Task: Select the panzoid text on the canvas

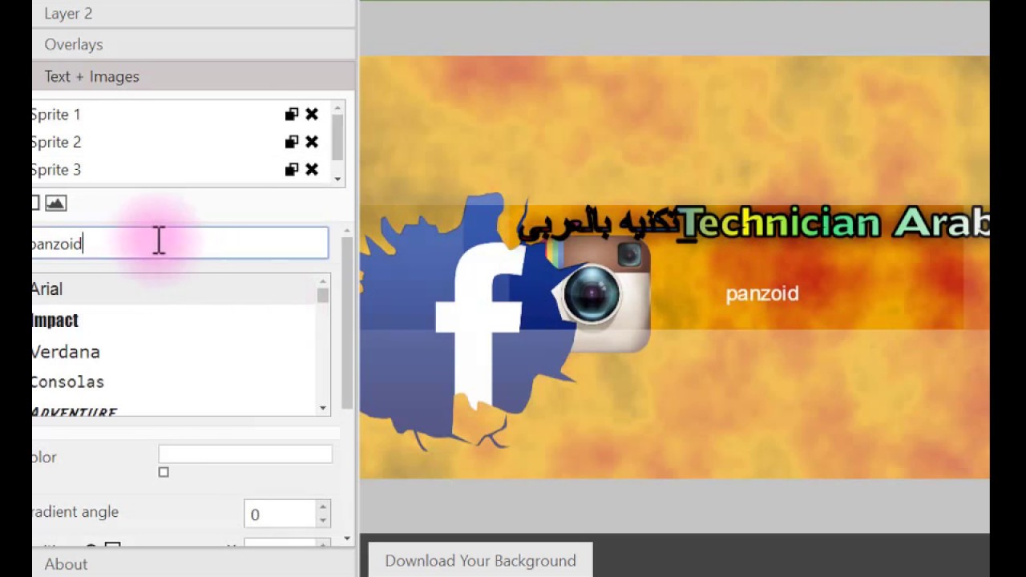Action: tap(761, 293)
